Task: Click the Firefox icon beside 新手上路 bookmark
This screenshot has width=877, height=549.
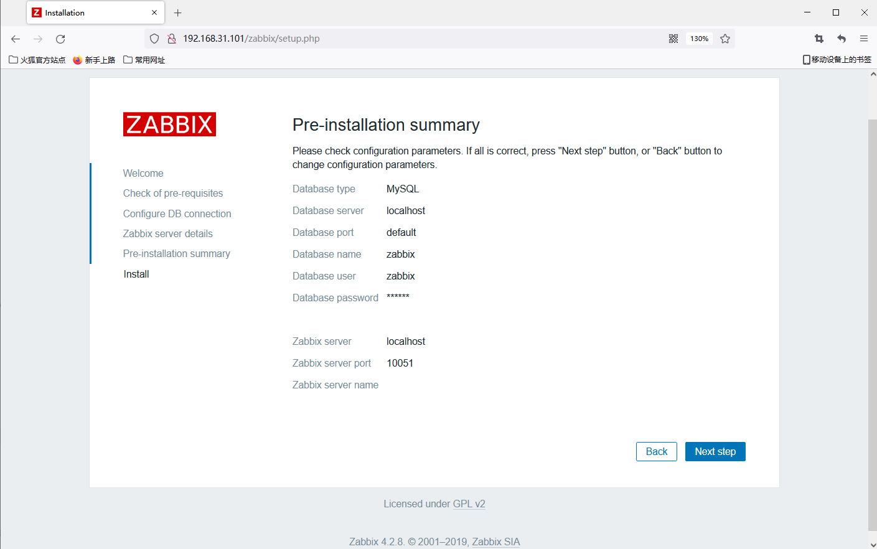Action: click(78, 59)
